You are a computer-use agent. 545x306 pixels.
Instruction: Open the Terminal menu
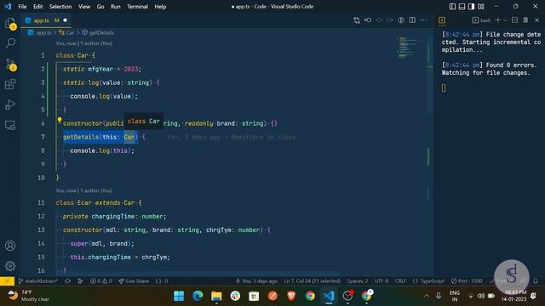pos(137,7)
